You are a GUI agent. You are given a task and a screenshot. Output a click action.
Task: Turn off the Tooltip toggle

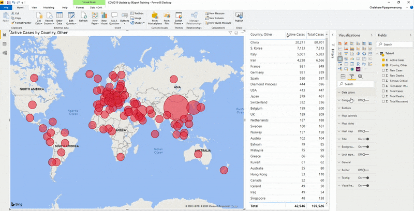366,178
